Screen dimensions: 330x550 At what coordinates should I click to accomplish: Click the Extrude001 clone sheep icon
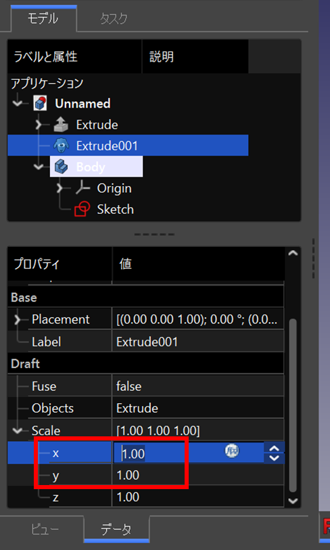click(x=60, y=145)
